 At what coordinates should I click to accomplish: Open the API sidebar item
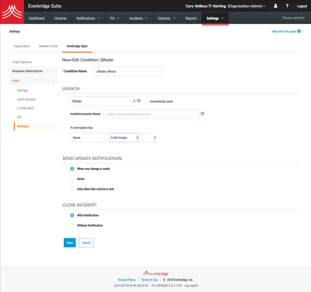[x=19, y=117]
